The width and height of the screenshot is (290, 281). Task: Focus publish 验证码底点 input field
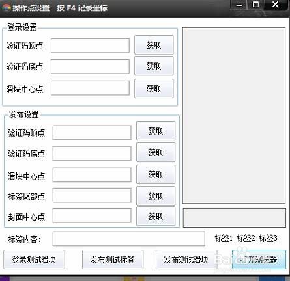pyautogui.click(x=92, y=154)
